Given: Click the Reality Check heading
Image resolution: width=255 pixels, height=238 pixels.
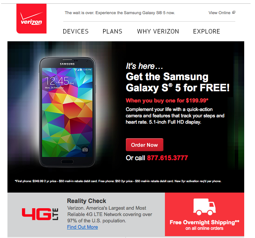Looking at the screenshot, I should 86,201.
